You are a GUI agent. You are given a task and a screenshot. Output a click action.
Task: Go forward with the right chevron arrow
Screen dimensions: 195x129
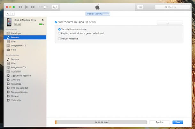tap(12, 14)
